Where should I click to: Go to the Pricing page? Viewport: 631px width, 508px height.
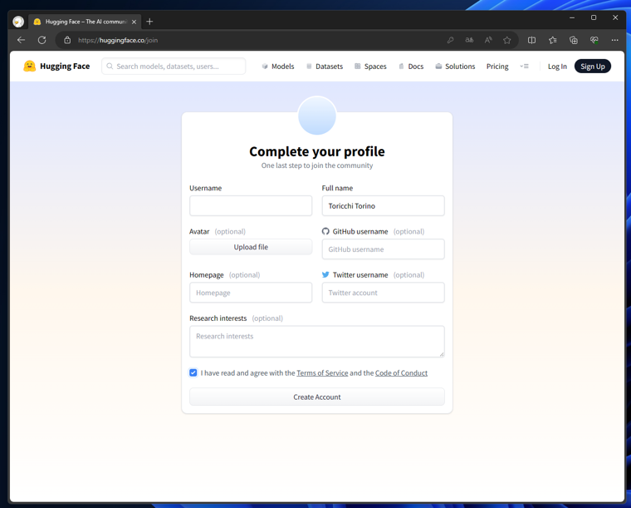click(497, 66)
